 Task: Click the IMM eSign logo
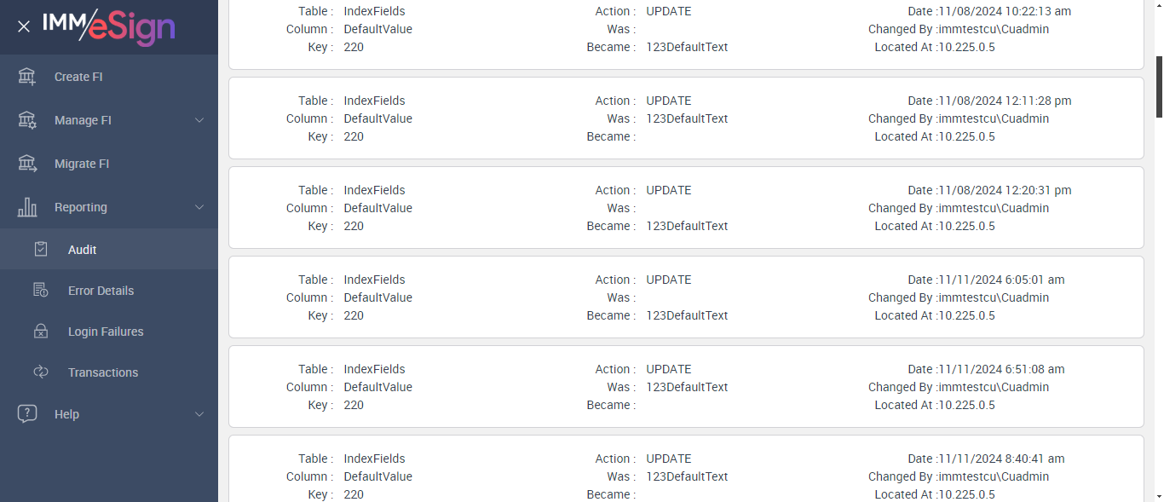coord(109,26)
